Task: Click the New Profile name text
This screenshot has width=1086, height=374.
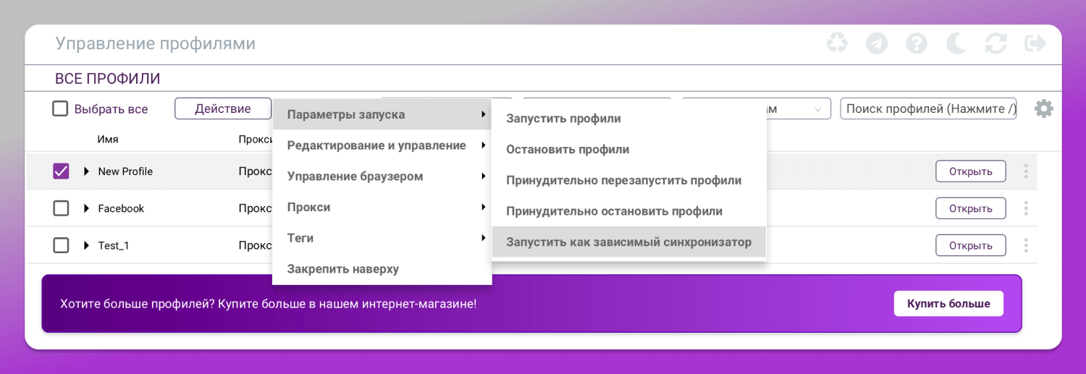Action: [x=125, y=171]
